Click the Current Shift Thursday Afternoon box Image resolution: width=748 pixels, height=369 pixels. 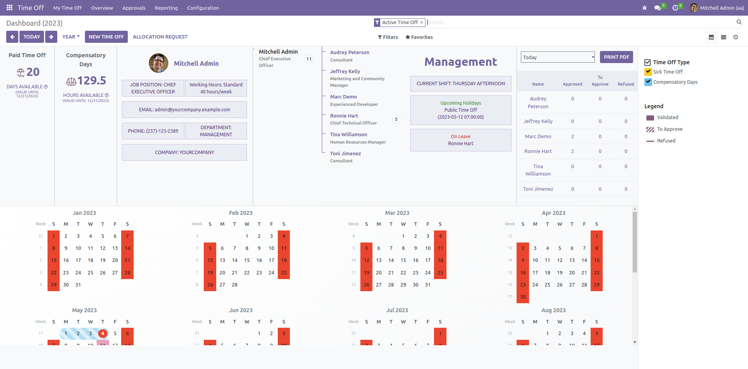[460, 84]
